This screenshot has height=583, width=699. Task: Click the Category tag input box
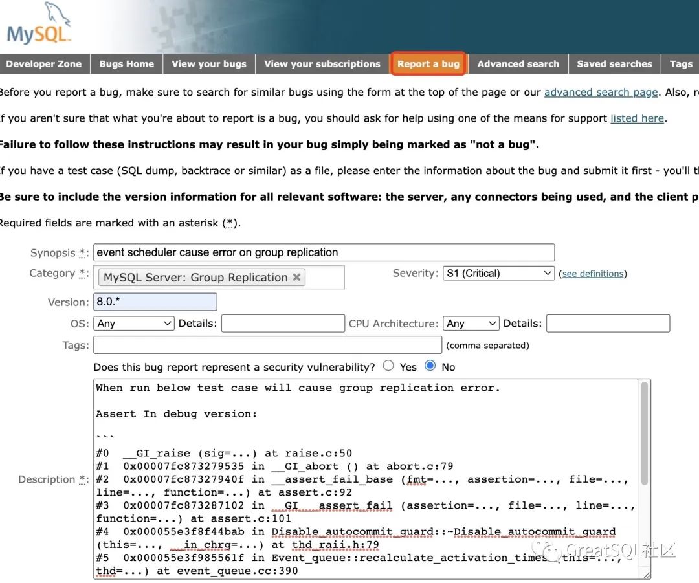(x=219, y=277)
